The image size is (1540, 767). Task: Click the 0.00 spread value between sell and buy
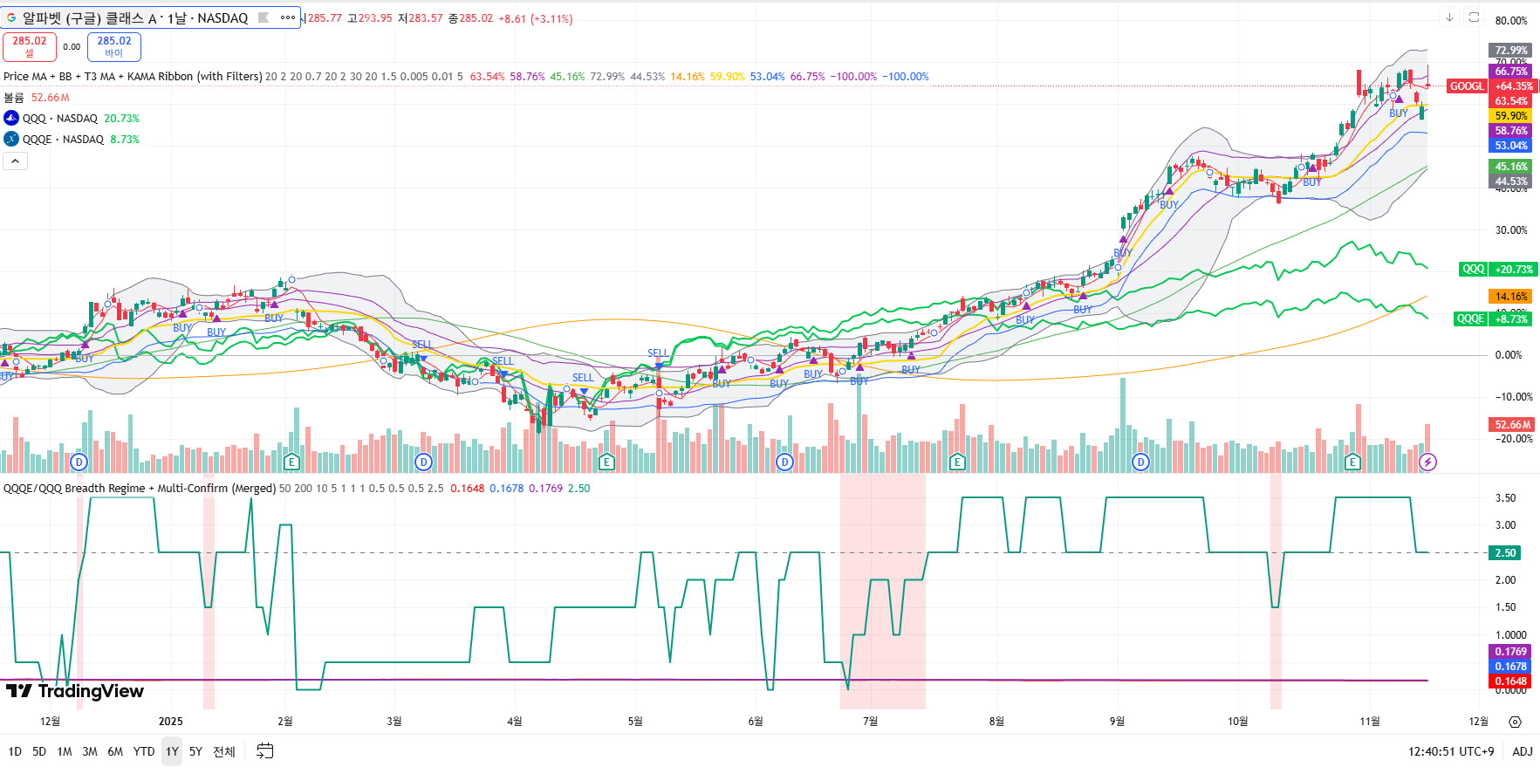72,47
